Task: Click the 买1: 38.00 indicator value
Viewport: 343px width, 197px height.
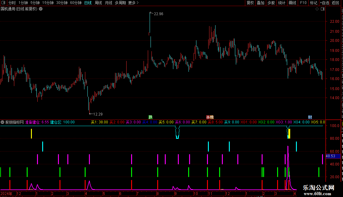Action: click(x=100, y=122)
